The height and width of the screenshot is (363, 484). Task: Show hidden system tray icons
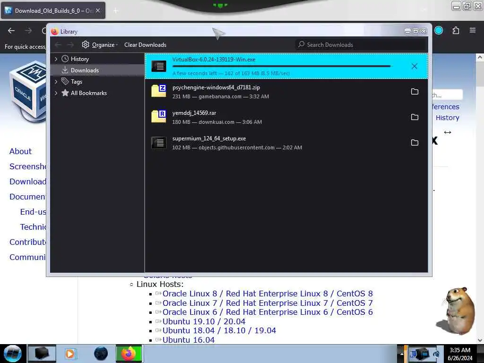(x=402, y=354)
